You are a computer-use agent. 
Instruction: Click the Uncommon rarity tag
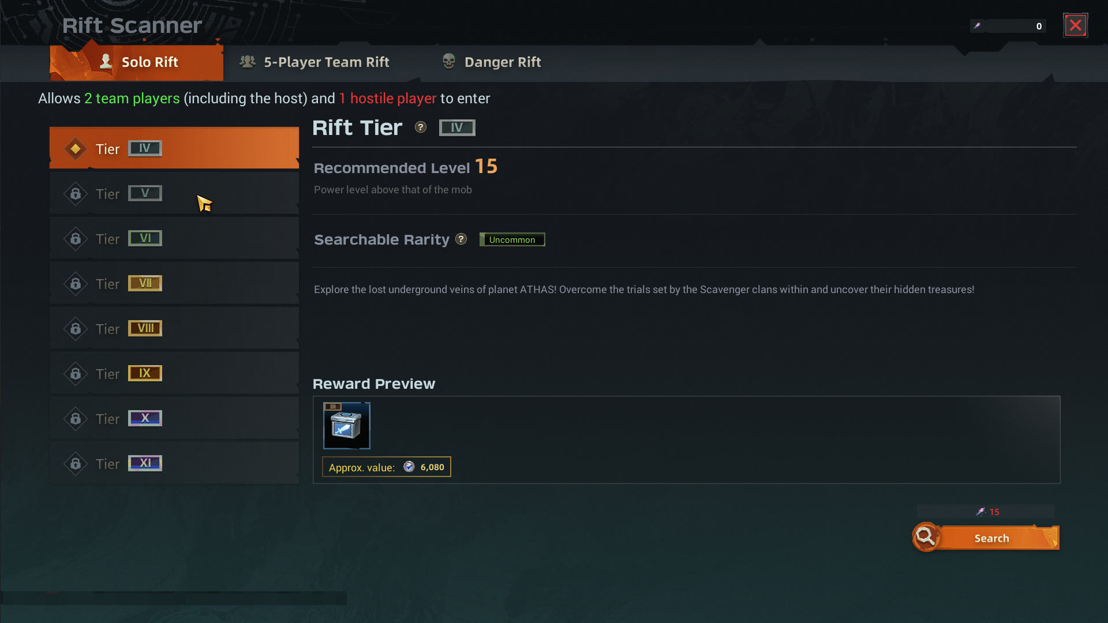pos(512,239)
